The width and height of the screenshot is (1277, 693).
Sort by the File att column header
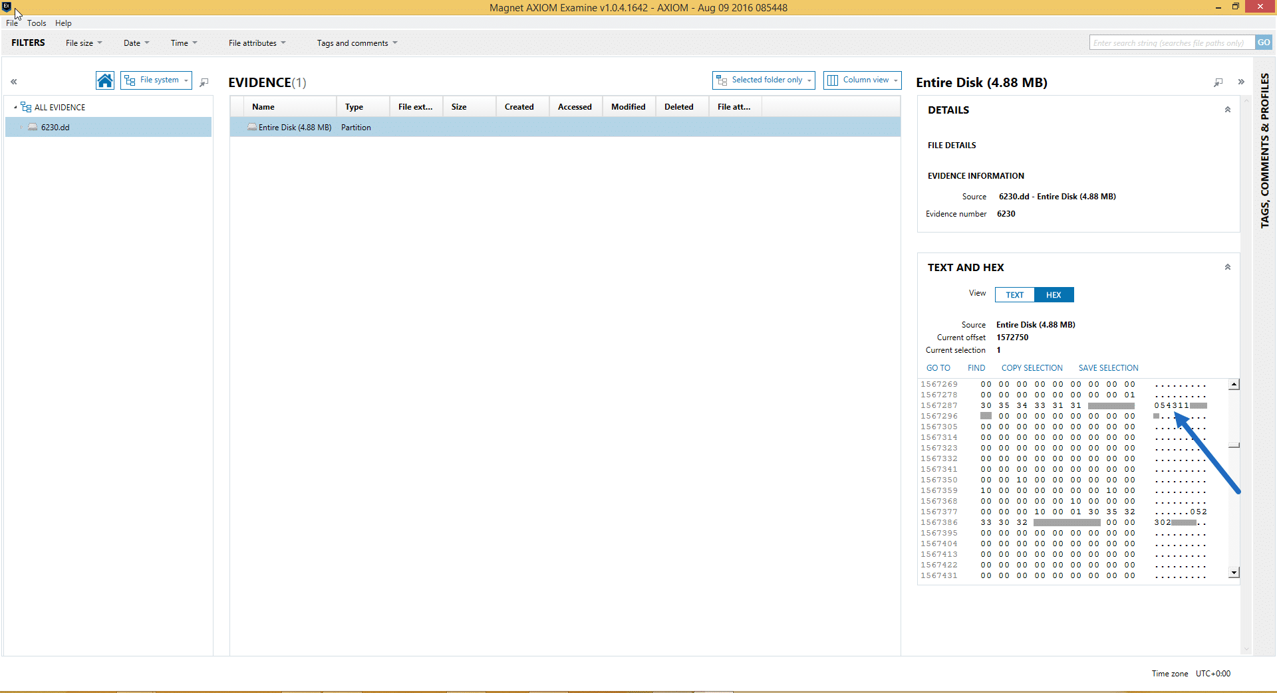pos(736,107)
